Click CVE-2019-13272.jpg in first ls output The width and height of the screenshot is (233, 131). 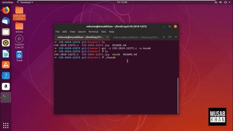(95, 45)
